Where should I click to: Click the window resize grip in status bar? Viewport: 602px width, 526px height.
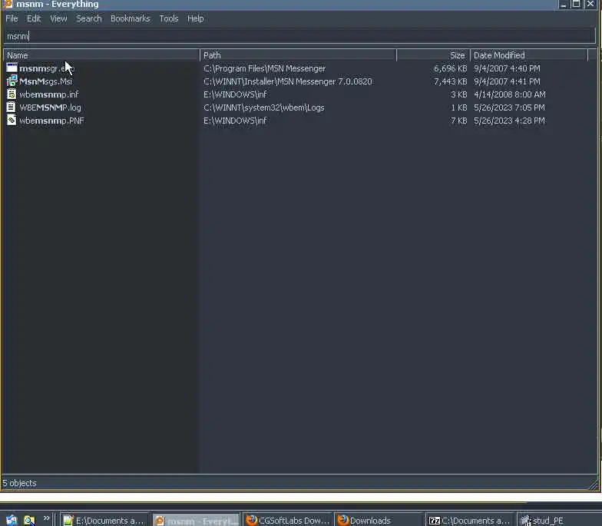pyautogui.click(x=594, y=485)
